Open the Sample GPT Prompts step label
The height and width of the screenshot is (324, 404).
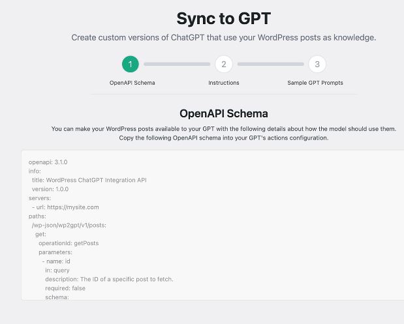pos(315,83)
